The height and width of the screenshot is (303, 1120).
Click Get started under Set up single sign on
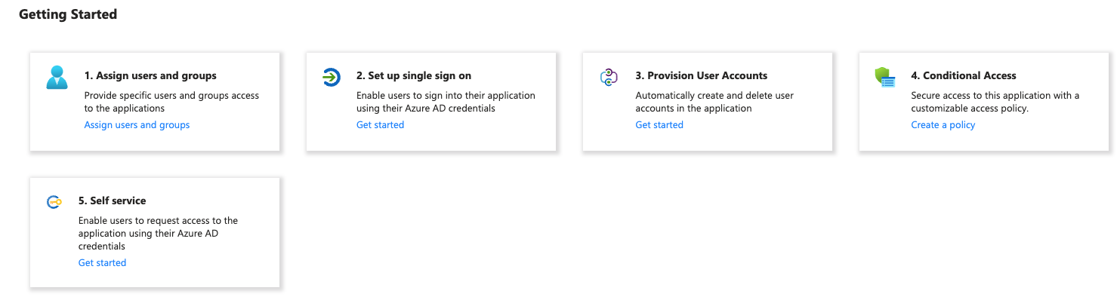pos(380,125)
